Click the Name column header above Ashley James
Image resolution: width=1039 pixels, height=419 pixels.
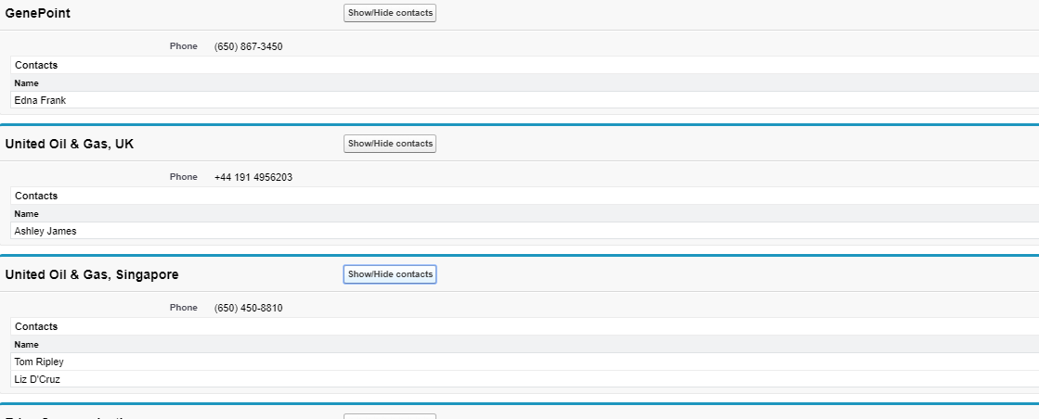[x=27, y=214]
